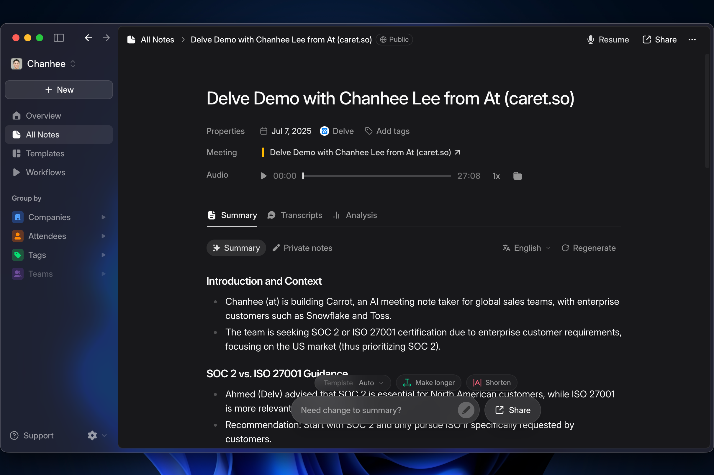Open Workflows in the sidebar
This screenshot has height=475, width=714.
pyautogui.click(x=59, y=172)
